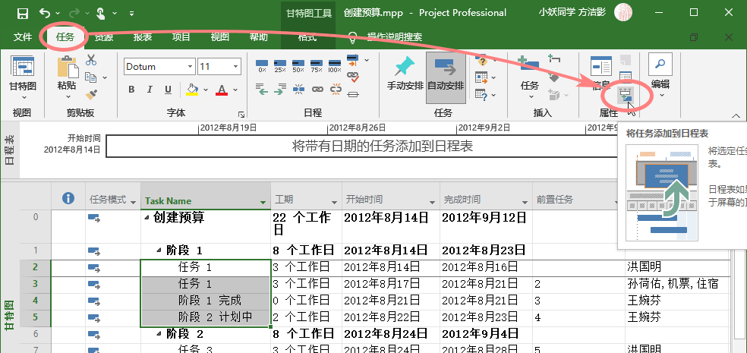Open the 编辑 search group button

(x=660, y=75)
